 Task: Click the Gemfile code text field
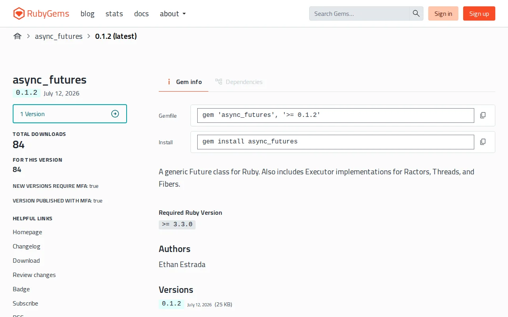pyautogui.click(x=336, y=115)
